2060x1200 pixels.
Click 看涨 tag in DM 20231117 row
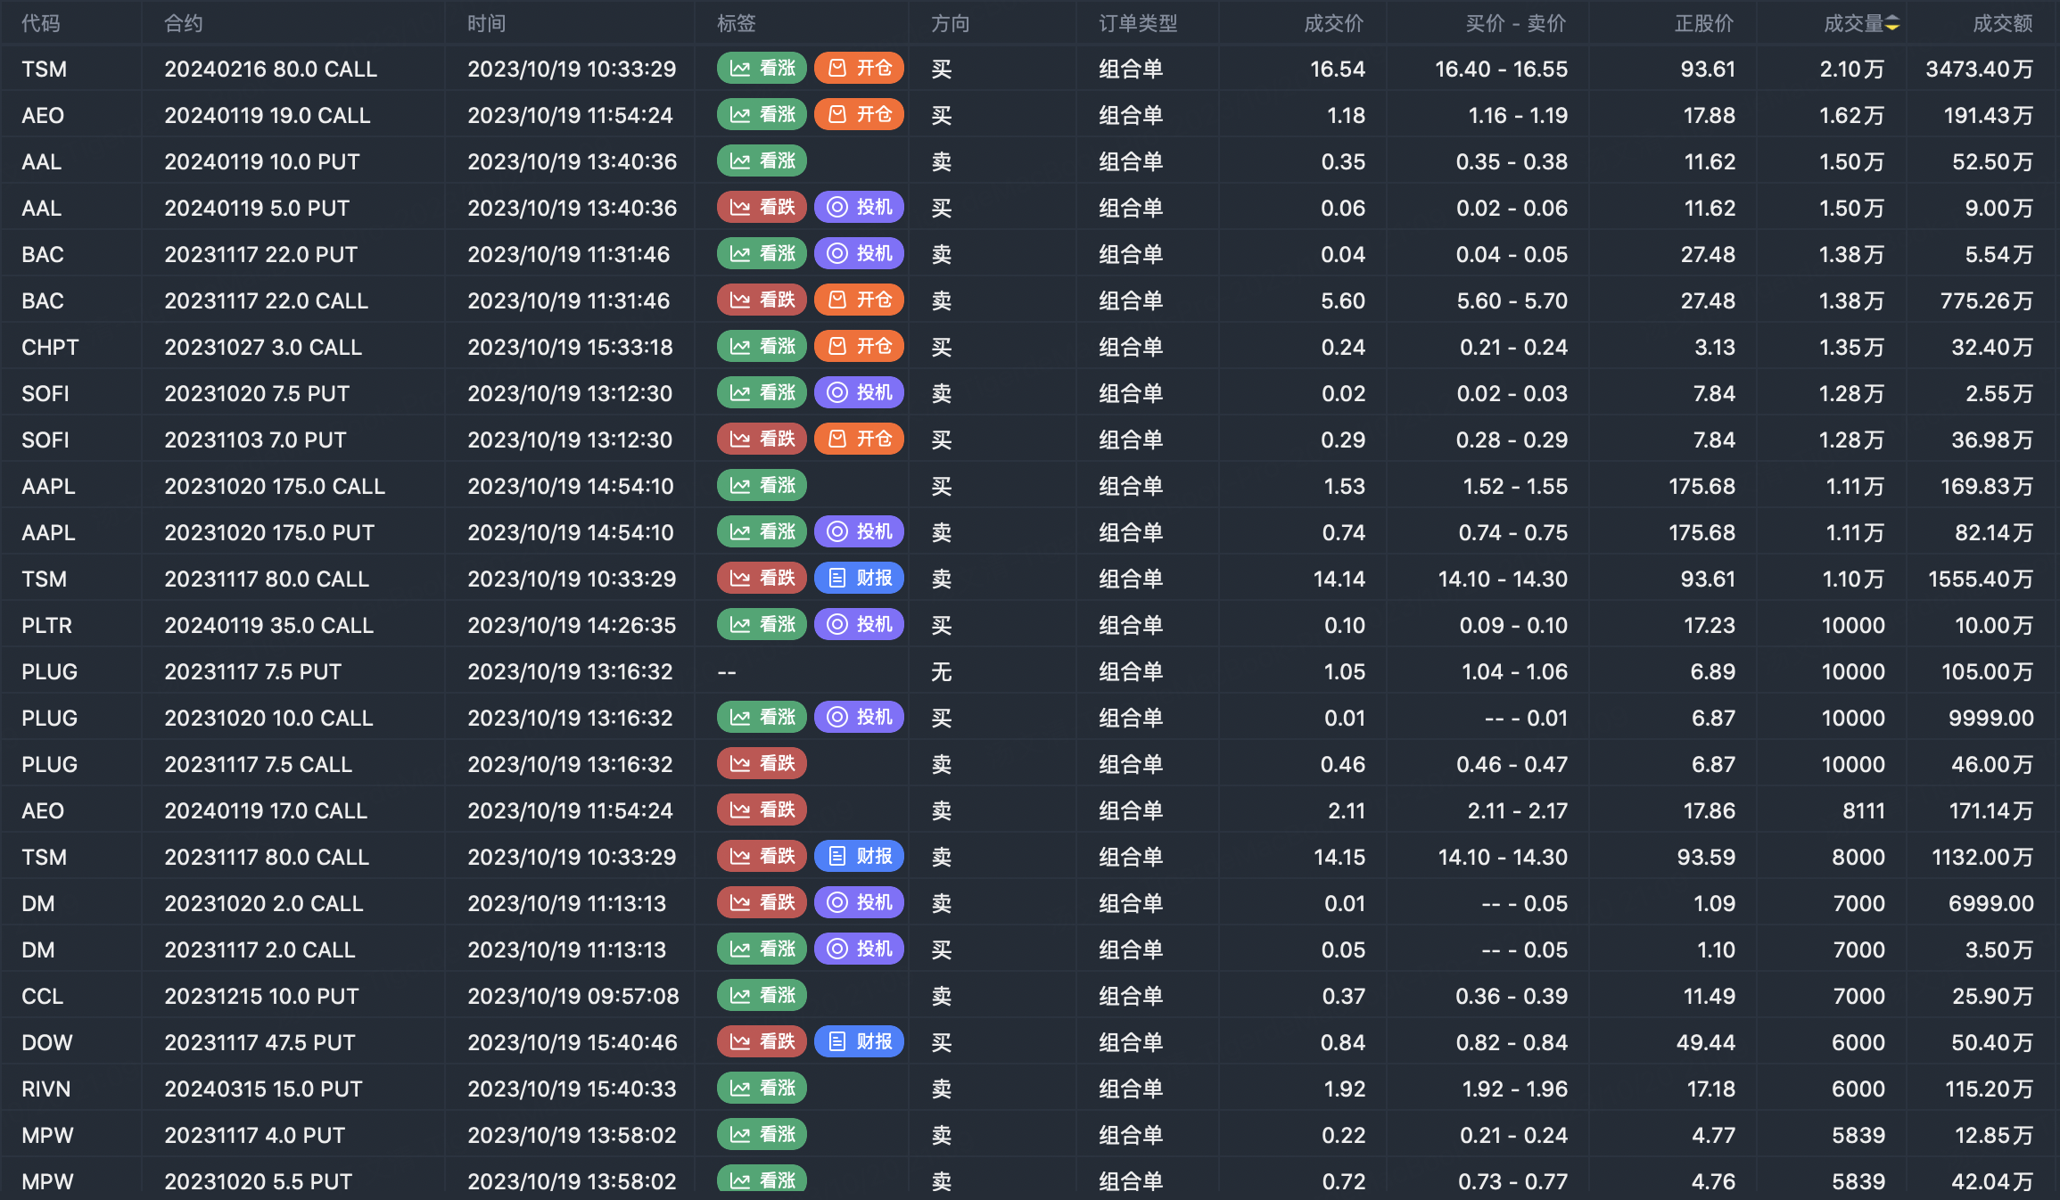[762, 949]
